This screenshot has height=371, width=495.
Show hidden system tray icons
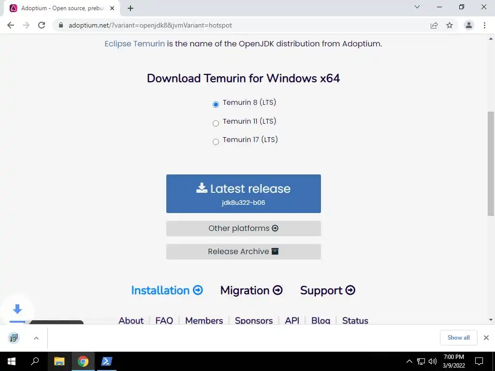(409, 361)
